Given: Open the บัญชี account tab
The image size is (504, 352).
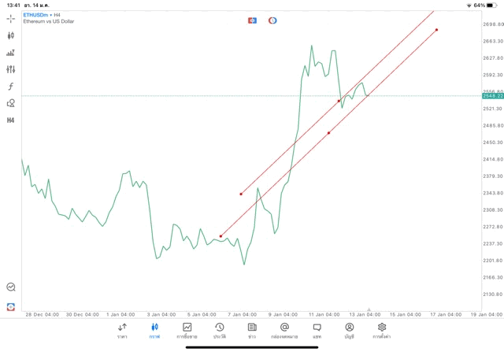Looking at the screenshot, I should (x=349, y=330).
